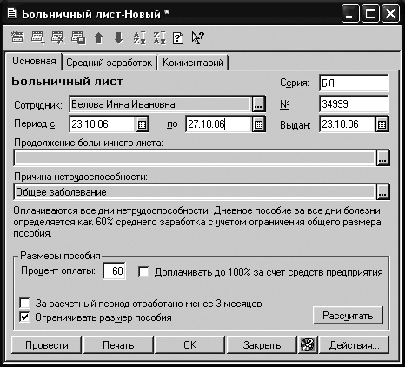Open employee selection for Сотрудник field
Image resolution: width=405 pixels, height=367 pixels.
pos(258,104)
